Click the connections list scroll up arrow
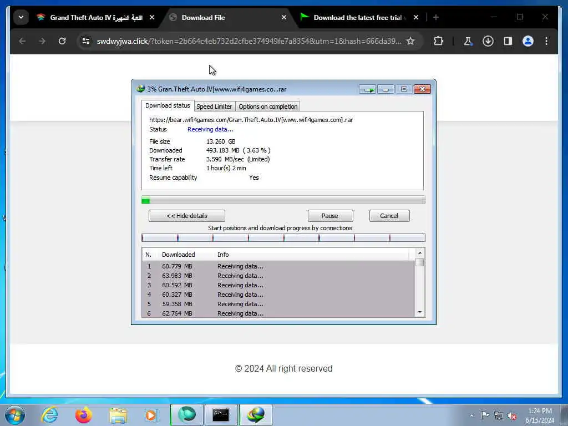 click(x=420, y=253)
